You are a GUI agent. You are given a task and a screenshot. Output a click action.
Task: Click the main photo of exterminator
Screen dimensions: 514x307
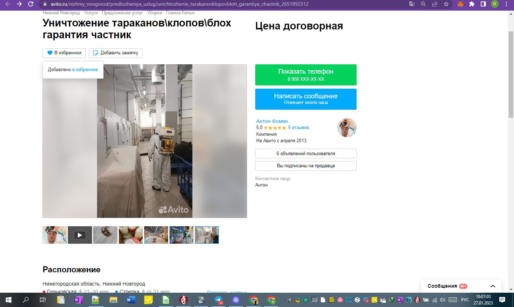[x=145, y=141]
